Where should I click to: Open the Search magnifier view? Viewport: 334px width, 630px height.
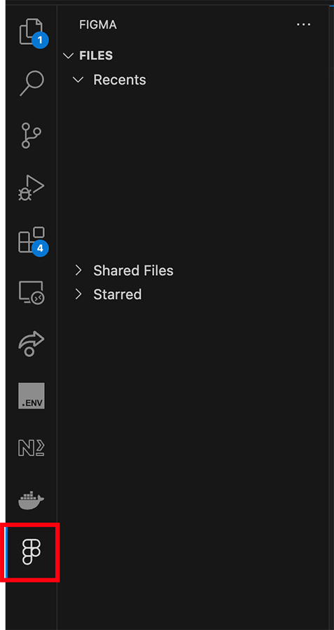coord(32,83)
